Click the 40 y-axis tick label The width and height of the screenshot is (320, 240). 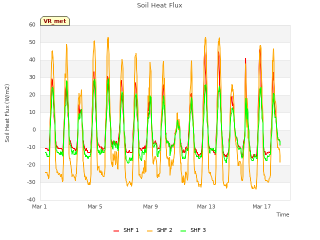pyautogui.click(x=32, y=60)
